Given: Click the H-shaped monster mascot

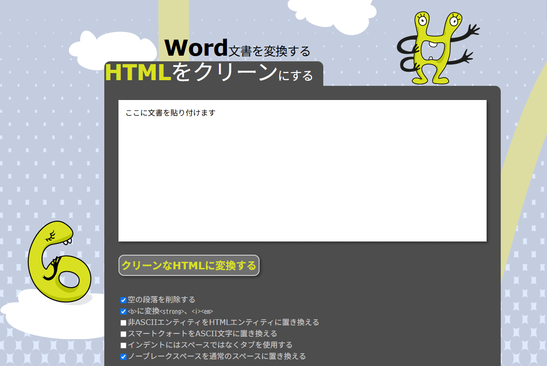Looking at the screenshot, I should pos(438,48).
